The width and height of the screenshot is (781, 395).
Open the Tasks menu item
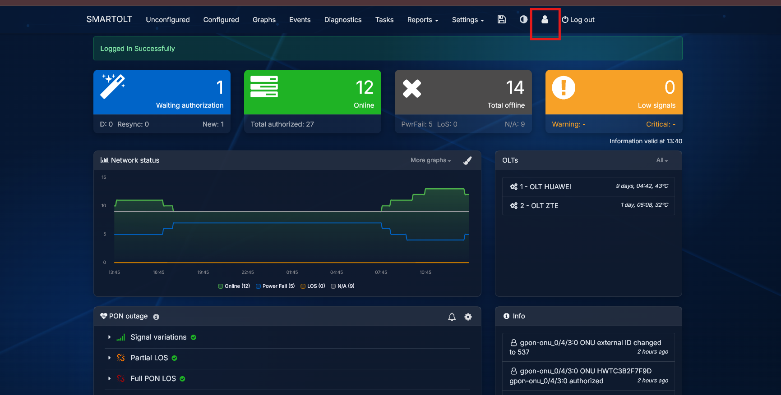[x=384, y=20]
